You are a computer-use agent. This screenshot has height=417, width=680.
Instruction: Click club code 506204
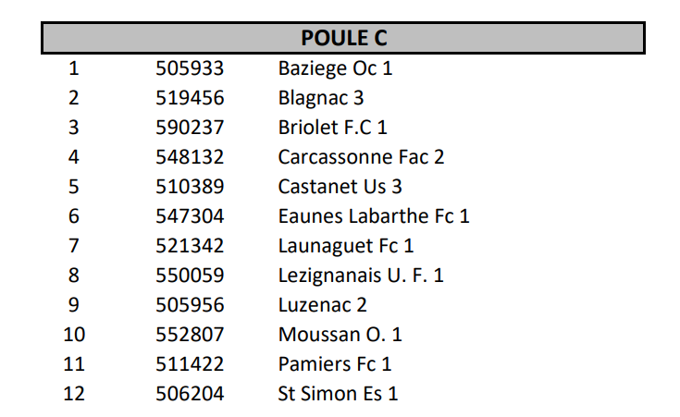[x=190, y=394]
